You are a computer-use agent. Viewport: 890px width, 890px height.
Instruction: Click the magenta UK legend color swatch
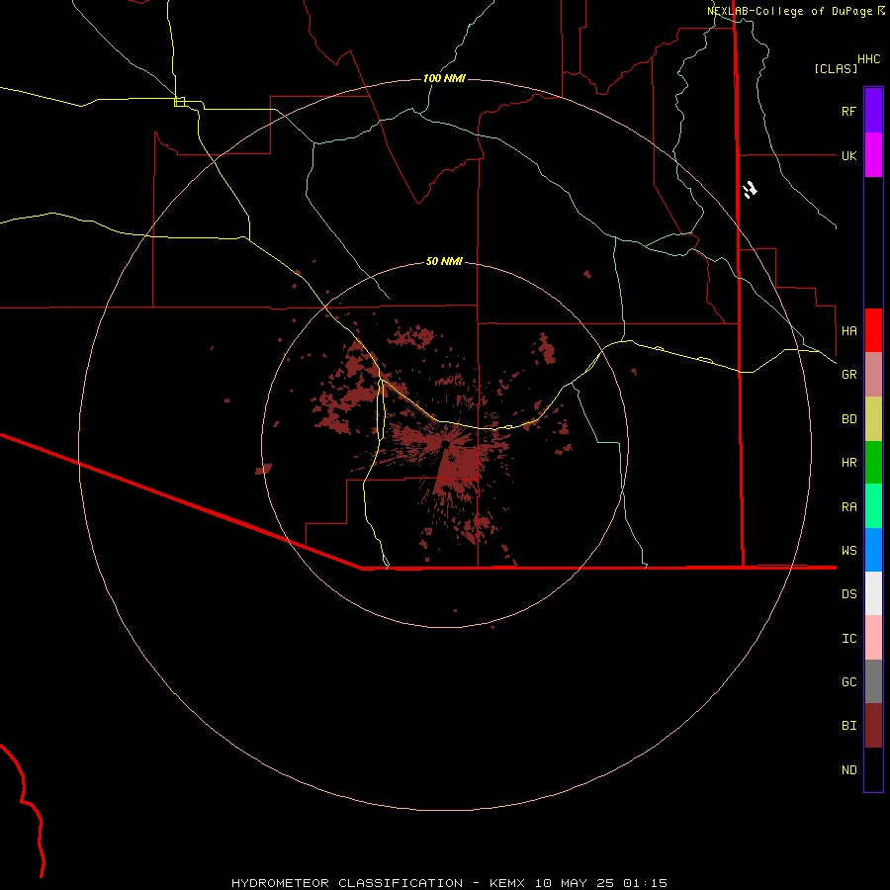pos(873,155)
